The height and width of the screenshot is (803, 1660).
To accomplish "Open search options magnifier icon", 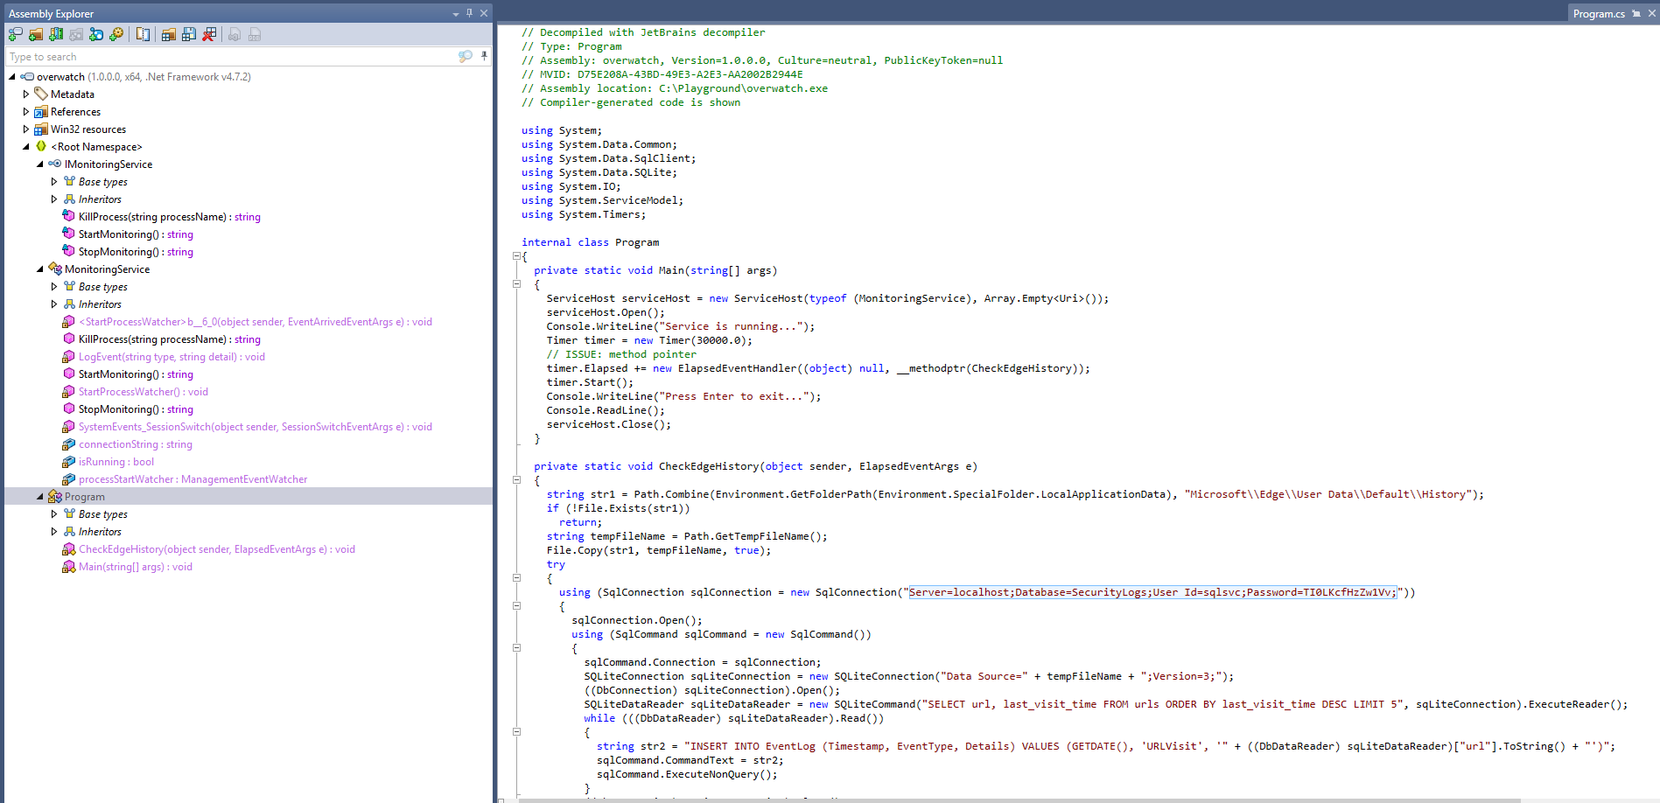I will (465, 56).
